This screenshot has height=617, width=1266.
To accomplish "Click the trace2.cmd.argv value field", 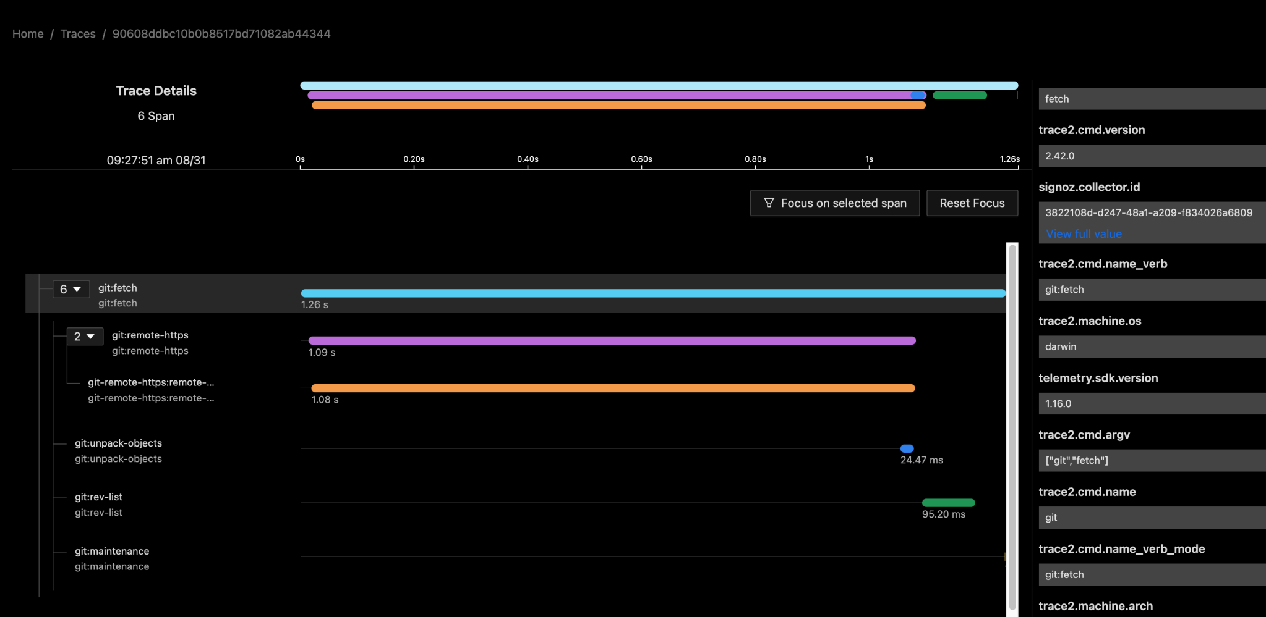I will pyautogui.click(x=1150, y=460).
